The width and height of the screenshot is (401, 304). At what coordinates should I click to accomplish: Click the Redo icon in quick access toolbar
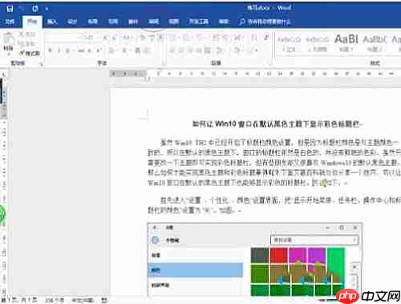[x=35, y=9]
